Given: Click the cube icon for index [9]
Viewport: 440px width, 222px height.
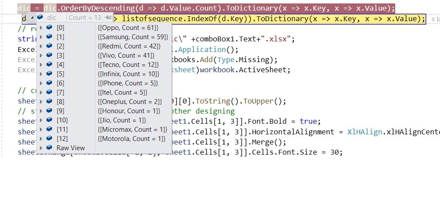Looking at the screenshot, I should (x=49, y=111).
